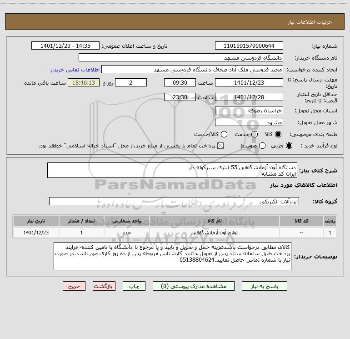This screenshot has width=350, height=339.
Task: Click مشاهده مدارک پیوستی (0) button
Action: click(194, 286)
